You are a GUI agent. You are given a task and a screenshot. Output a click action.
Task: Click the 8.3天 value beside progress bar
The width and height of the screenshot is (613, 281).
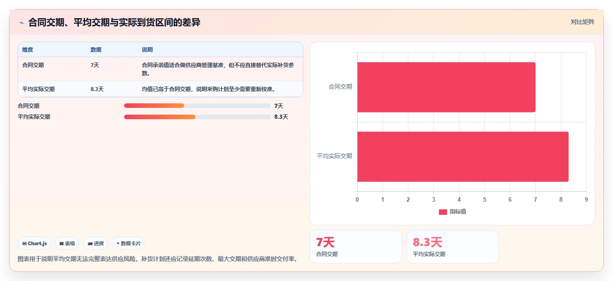pos(281,116)
